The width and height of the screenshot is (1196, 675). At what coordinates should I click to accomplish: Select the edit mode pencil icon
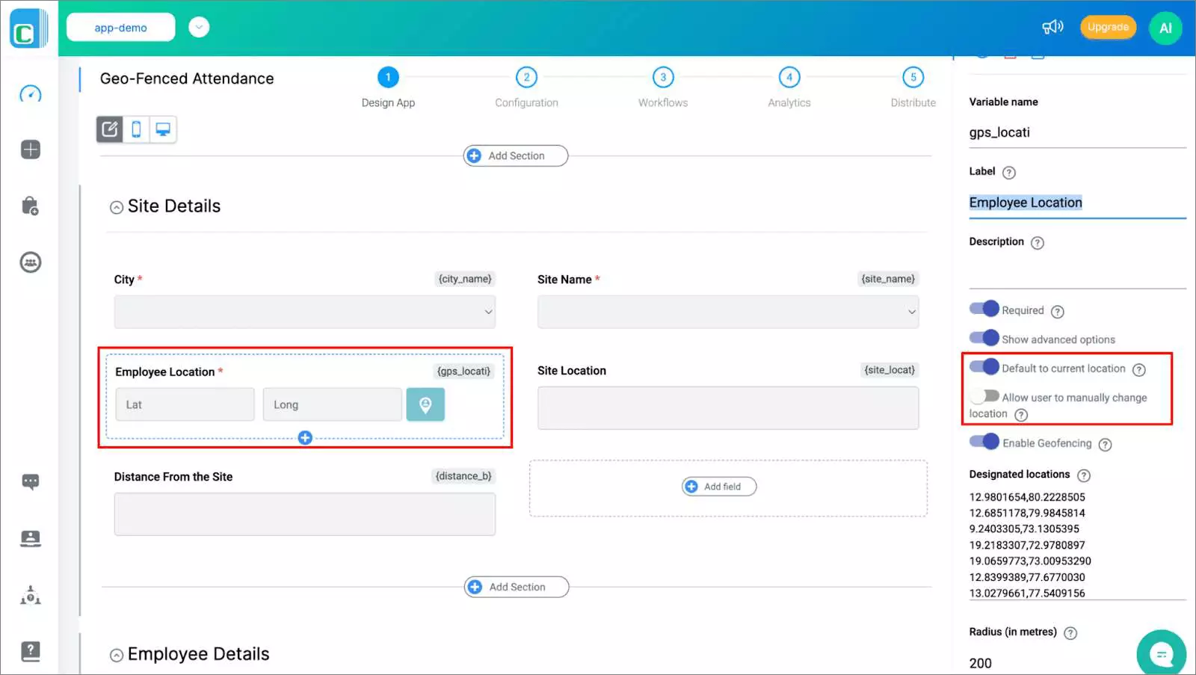tap(110, 129)
